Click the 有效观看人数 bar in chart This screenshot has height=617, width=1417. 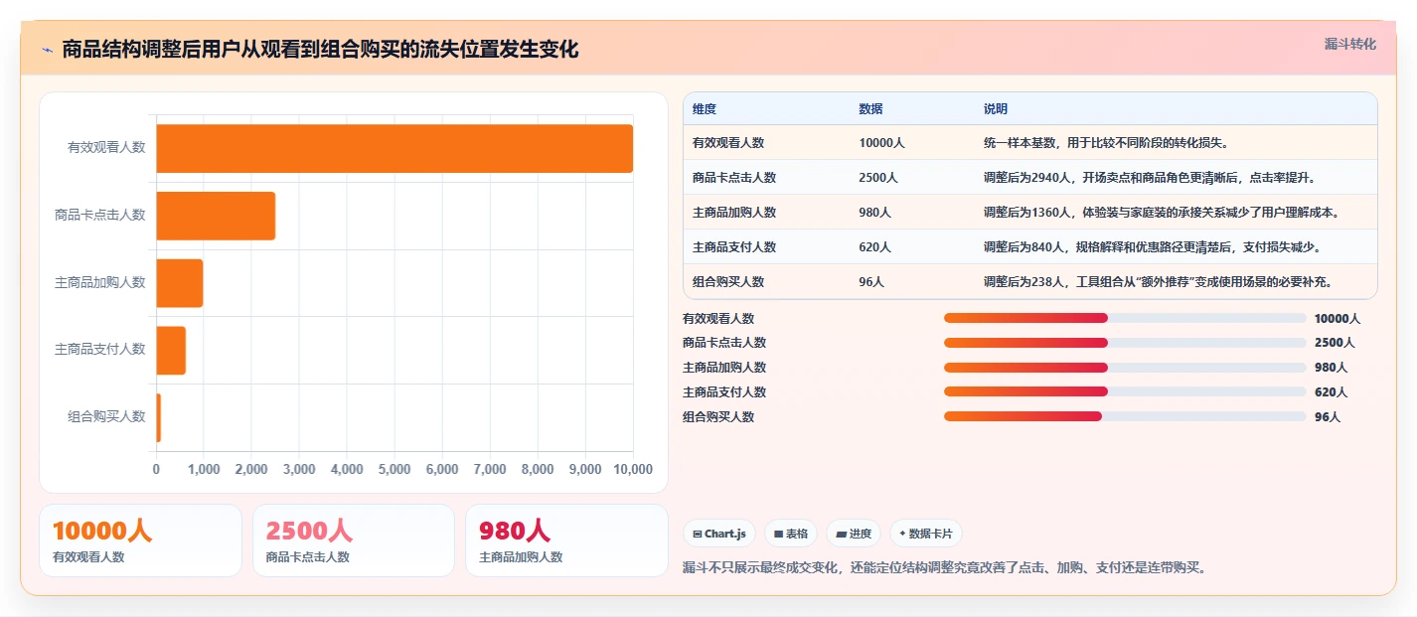tap(394, 148)
